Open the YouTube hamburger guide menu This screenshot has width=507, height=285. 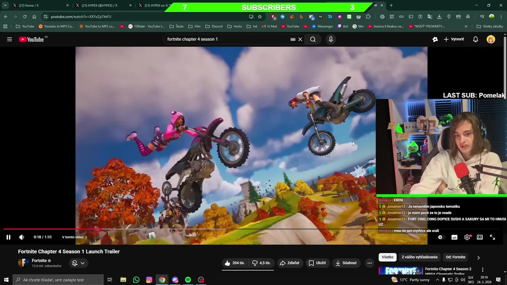click(10, 39)
